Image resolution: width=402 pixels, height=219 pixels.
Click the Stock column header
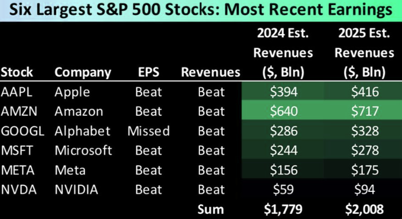pos(17,72)
